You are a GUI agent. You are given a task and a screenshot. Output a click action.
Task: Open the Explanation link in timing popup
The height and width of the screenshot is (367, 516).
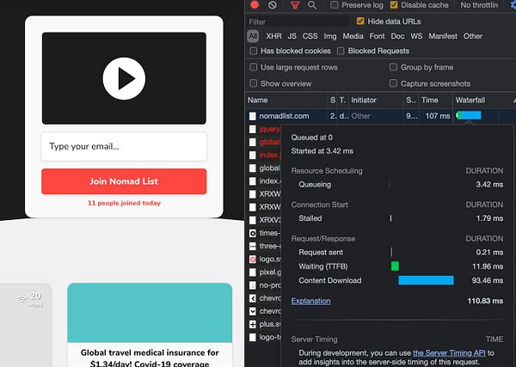(310, 301)
